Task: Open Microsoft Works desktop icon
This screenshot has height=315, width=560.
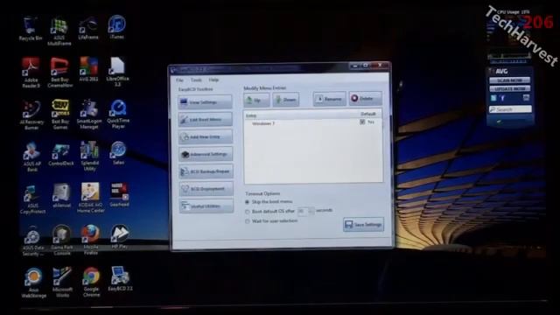Action: pos(62,282)
